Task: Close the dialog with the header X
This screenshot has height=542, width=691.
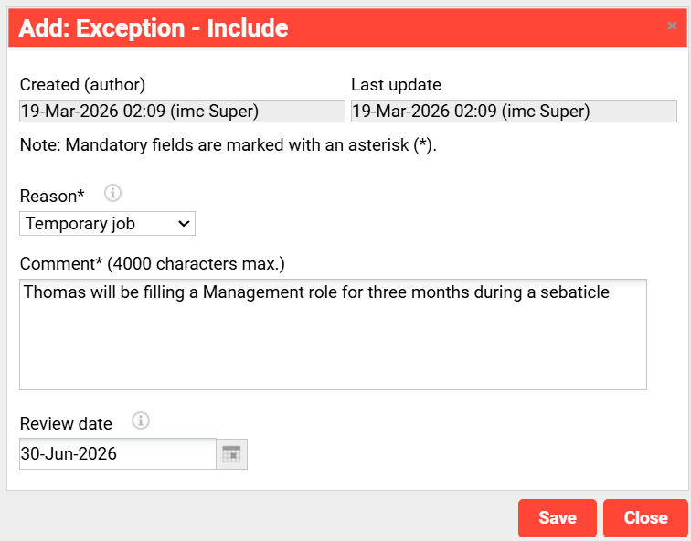Action: point(672,26)
